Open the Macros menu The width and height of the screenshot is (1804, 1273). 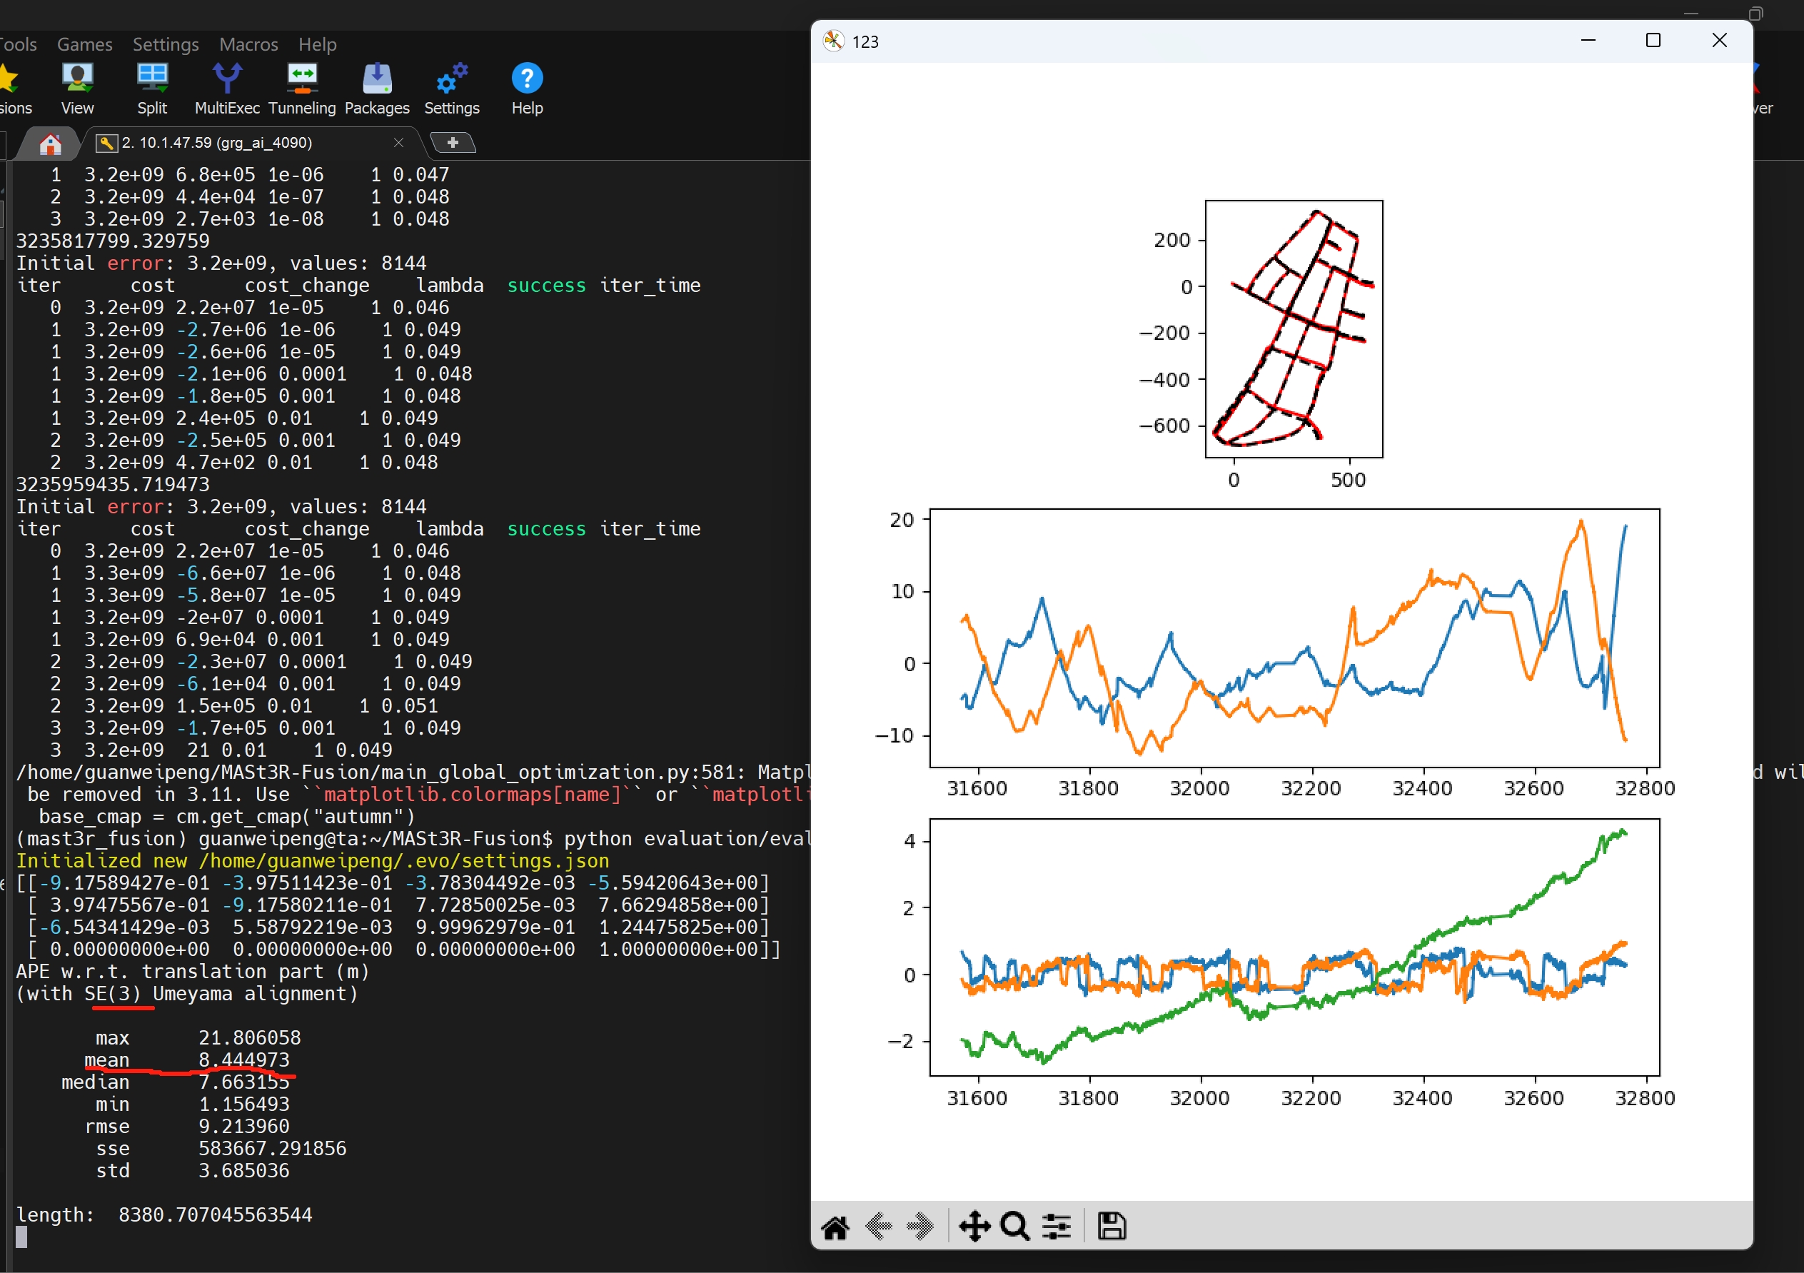click(248, 44)
